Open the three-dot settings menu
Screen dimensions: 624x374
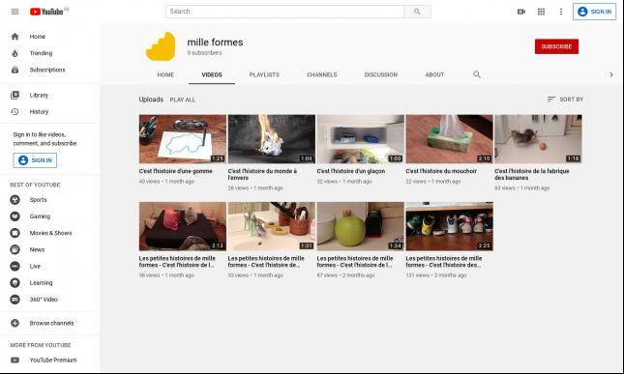(561, 12)
